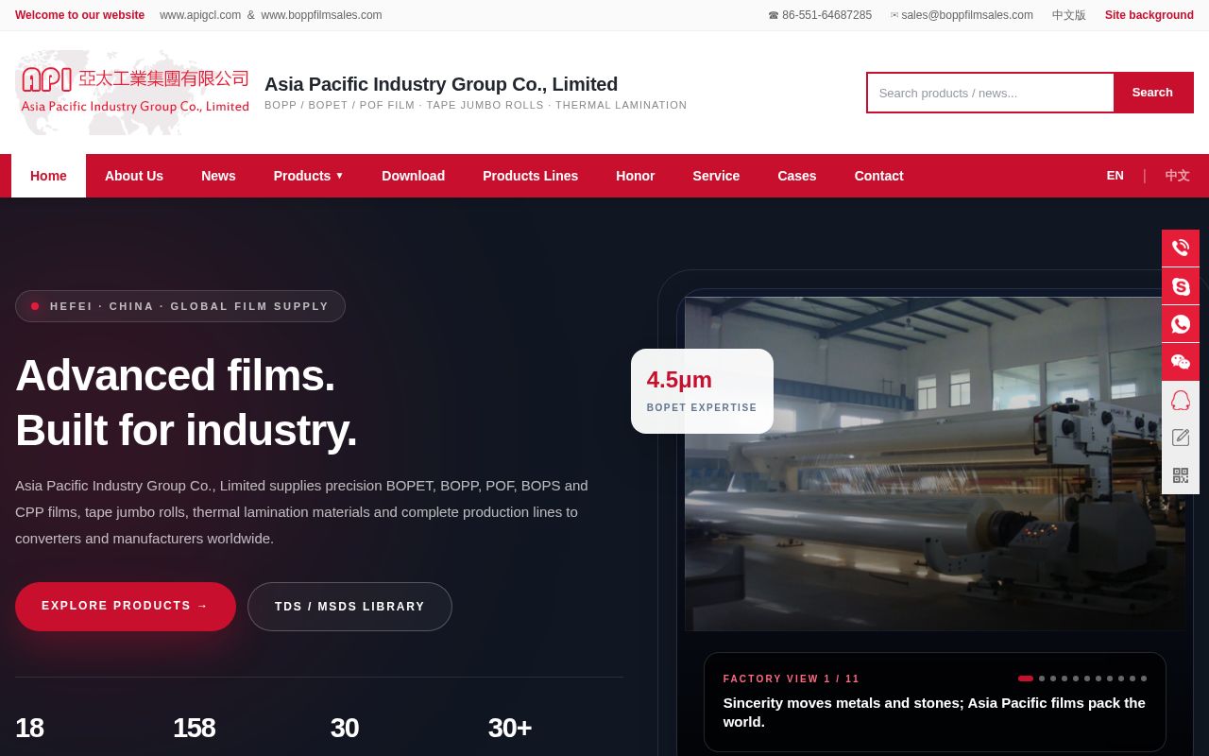Click the 86-551-64687285 phone number
Image resolution: width=1209 pixels, height=756 pixels.
820,15
